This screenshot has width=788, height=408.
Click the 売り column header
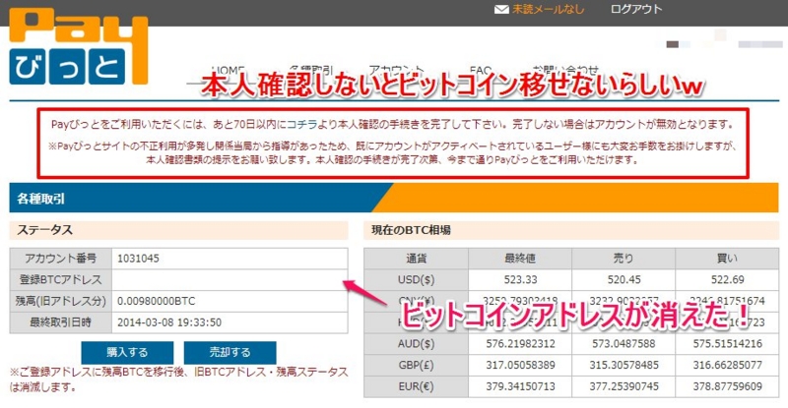click(624, 259)
